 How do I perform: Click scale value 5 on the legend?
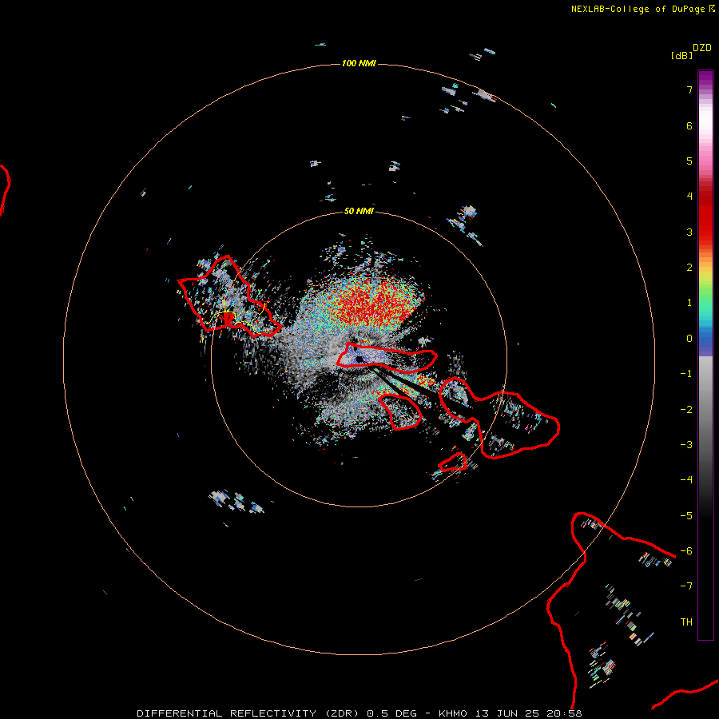click(689, 161)
